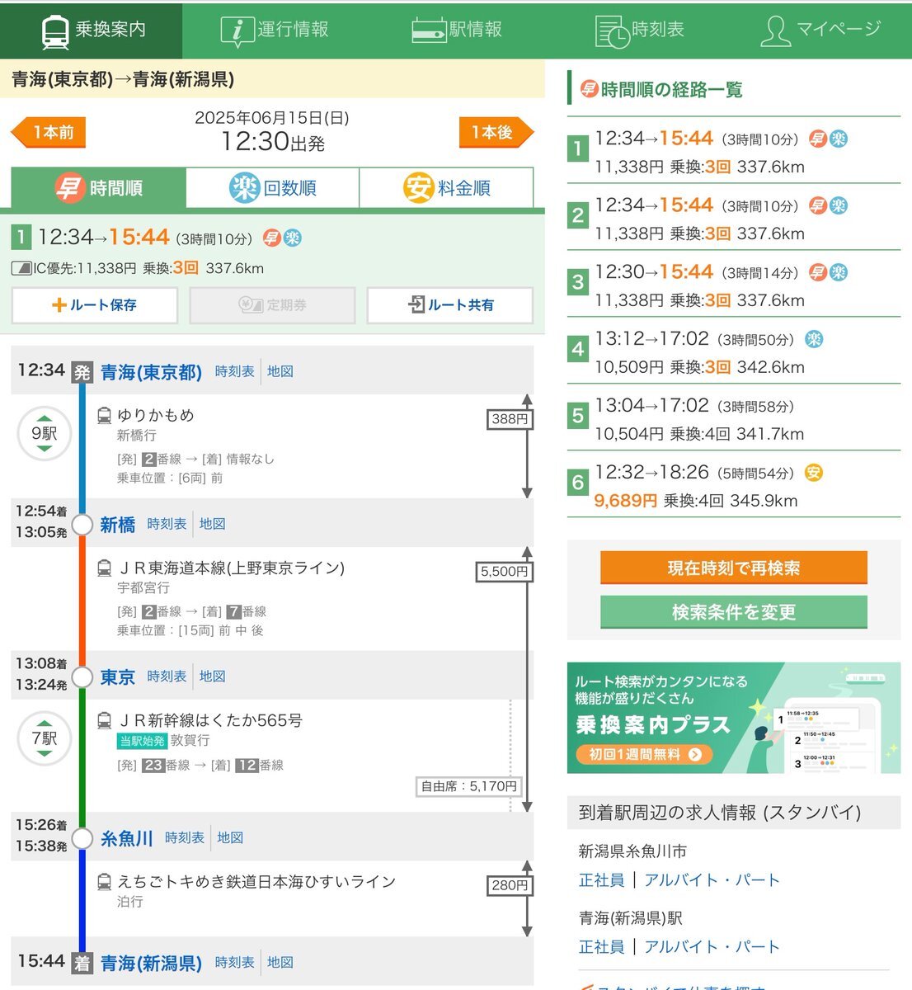Open 地図 link for 東京
Viewport: 912px width, 990px height.
coord(213,676)
